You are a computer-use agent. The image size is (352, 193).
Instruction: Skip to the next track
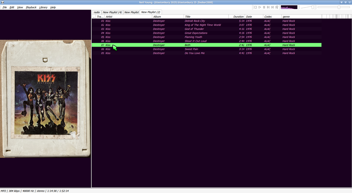(273, 7)
